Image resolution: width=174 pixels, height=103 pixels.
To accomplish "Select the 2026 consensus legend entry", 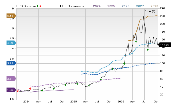I will [x=122, y=6].
